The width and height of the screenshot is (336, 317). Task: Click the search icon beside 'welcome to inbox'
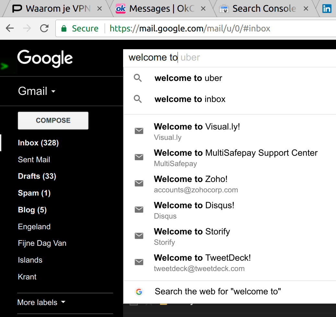[x=138, y=99]
